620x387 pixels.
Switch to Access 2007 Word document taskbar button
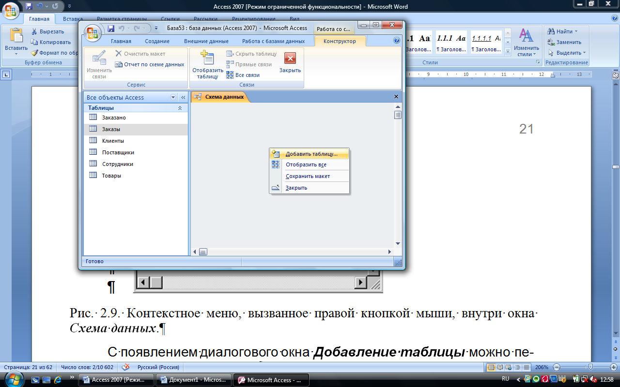tap(117, 380)
